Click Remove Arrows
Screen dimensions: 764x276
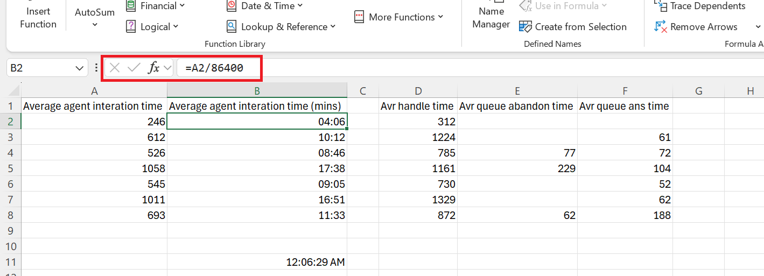point(695,27)
